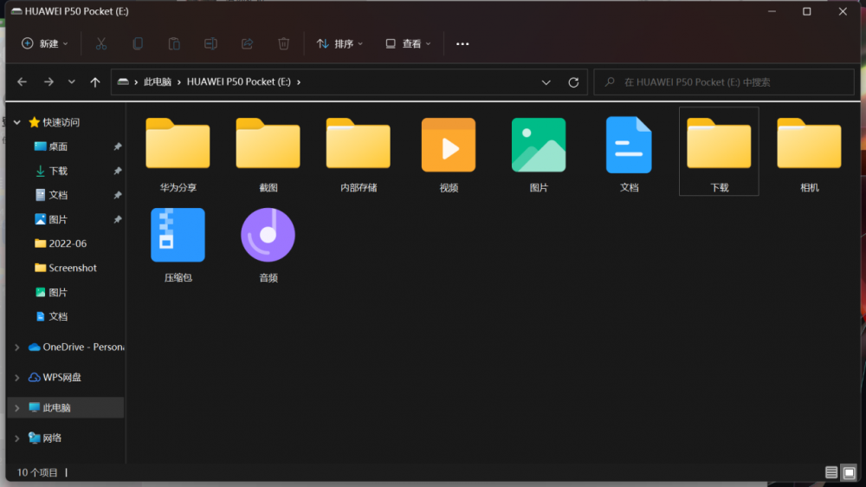Open the 内部存储 folder
The width and height of the screenshot is (866, 487).
point(359,154)
